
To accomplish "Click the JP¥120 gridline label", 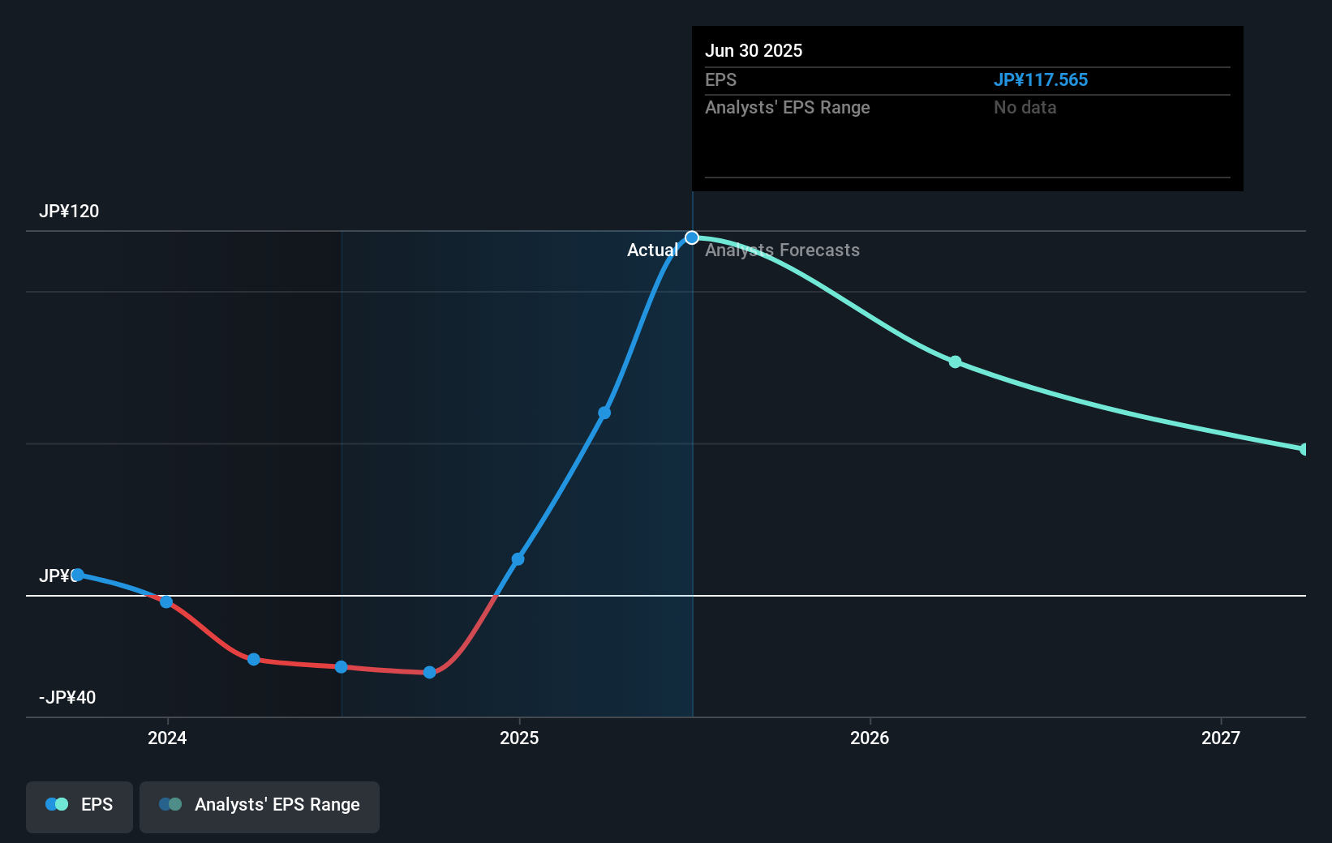I will click(70, 211).
